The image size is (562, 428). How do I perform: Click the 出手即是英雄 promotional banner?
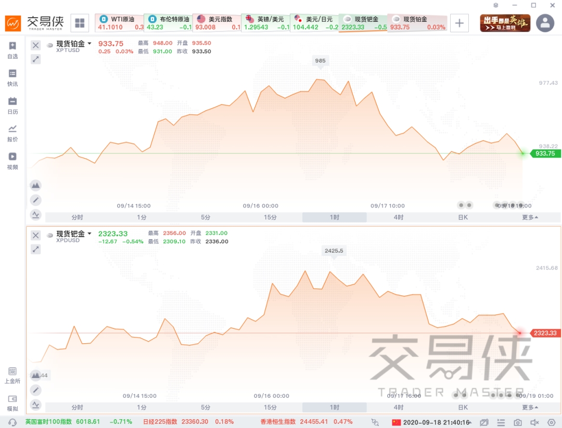pos(505,23)
